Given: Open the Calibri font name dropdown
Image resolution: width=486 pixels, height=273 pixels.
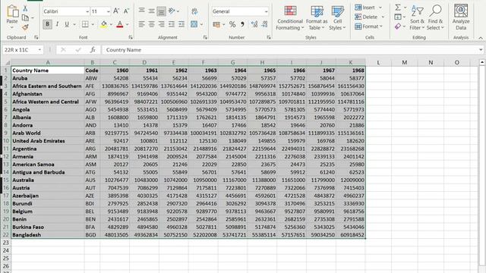Looking at the screenshot, I should pyautogui.click(x=87, y=11).
